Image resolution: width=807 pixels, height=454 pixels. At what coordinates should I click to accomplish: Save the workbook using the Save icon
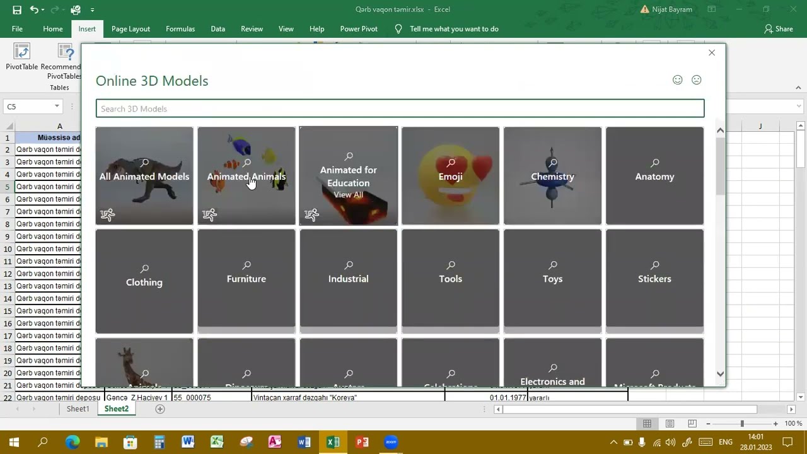[x=17, y=9]
